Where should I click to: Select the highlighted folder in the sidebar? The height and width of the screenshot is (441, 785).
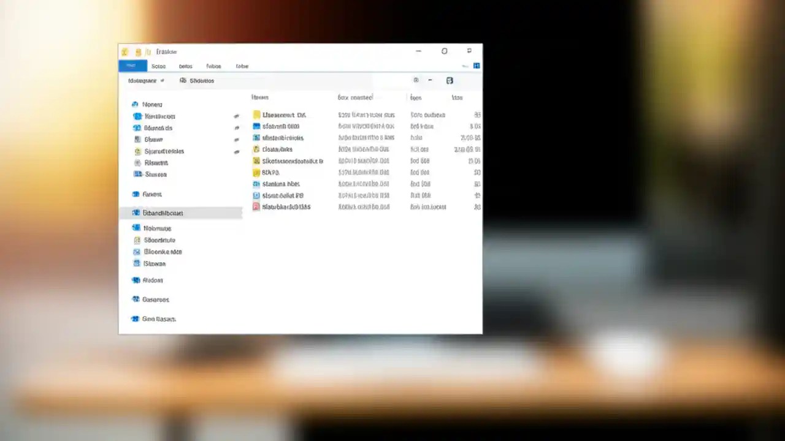coord(163,213)
